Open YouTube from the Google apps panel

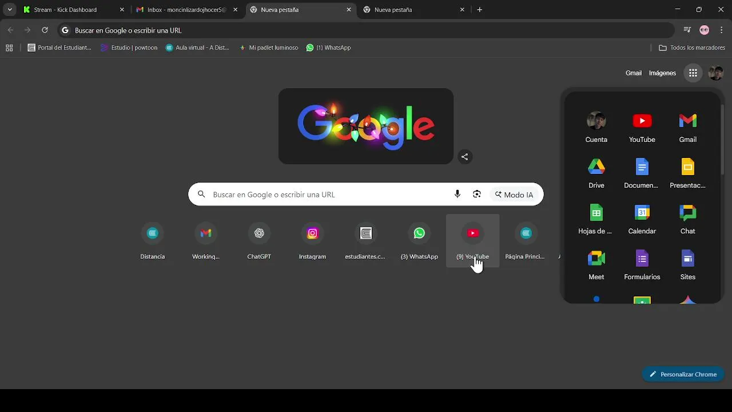point(642,128)
